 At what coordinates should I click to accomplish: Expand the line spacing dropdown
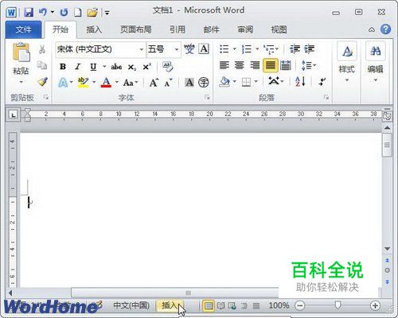pos(314,65)
